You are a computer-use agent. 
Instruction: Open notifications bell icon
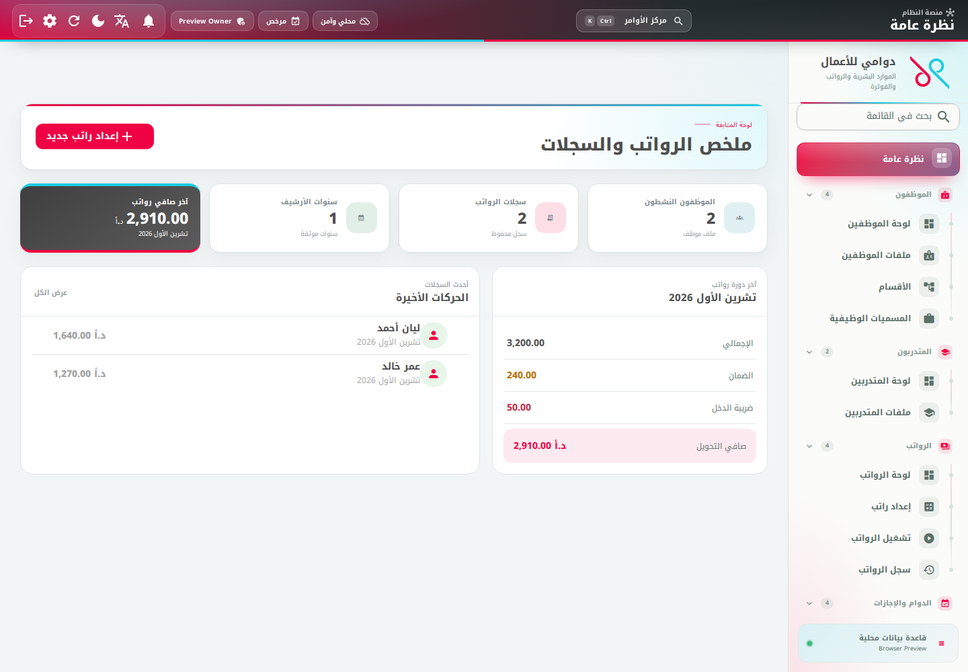click(149, 21)
